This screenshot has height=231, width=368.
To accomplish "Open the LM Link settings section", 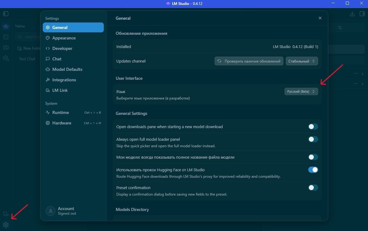I will [x=73, y=90].
